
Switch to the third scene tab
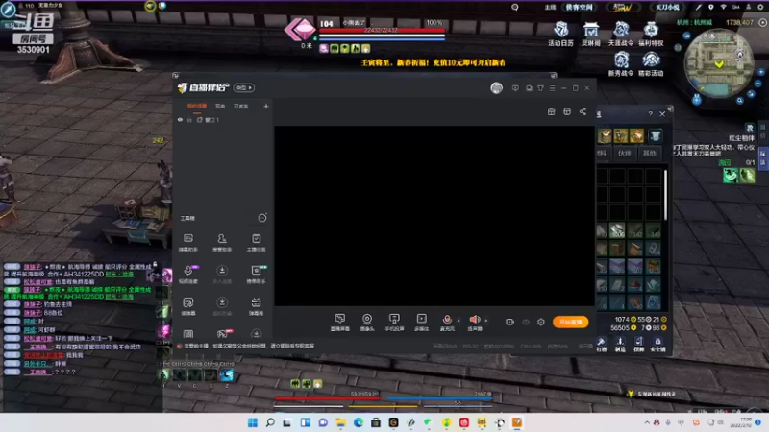click(x=241, y=107)
